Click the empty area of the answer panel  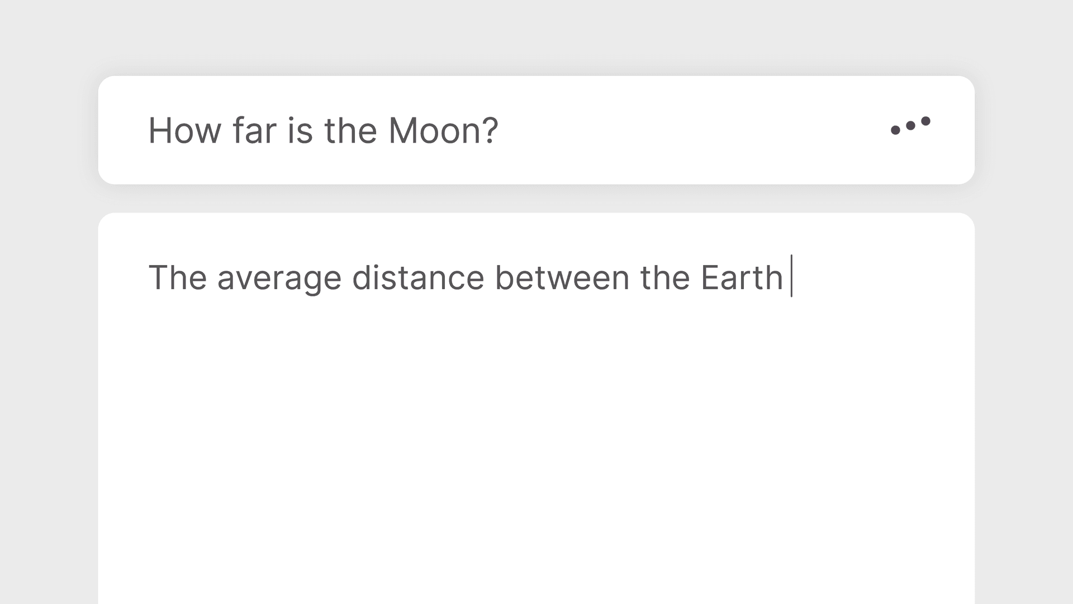(536, 447)
